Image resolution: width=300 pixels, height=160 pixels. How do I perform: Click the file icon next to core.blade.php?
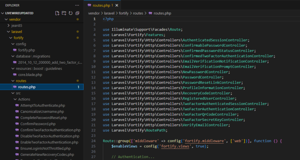[15, 74]
